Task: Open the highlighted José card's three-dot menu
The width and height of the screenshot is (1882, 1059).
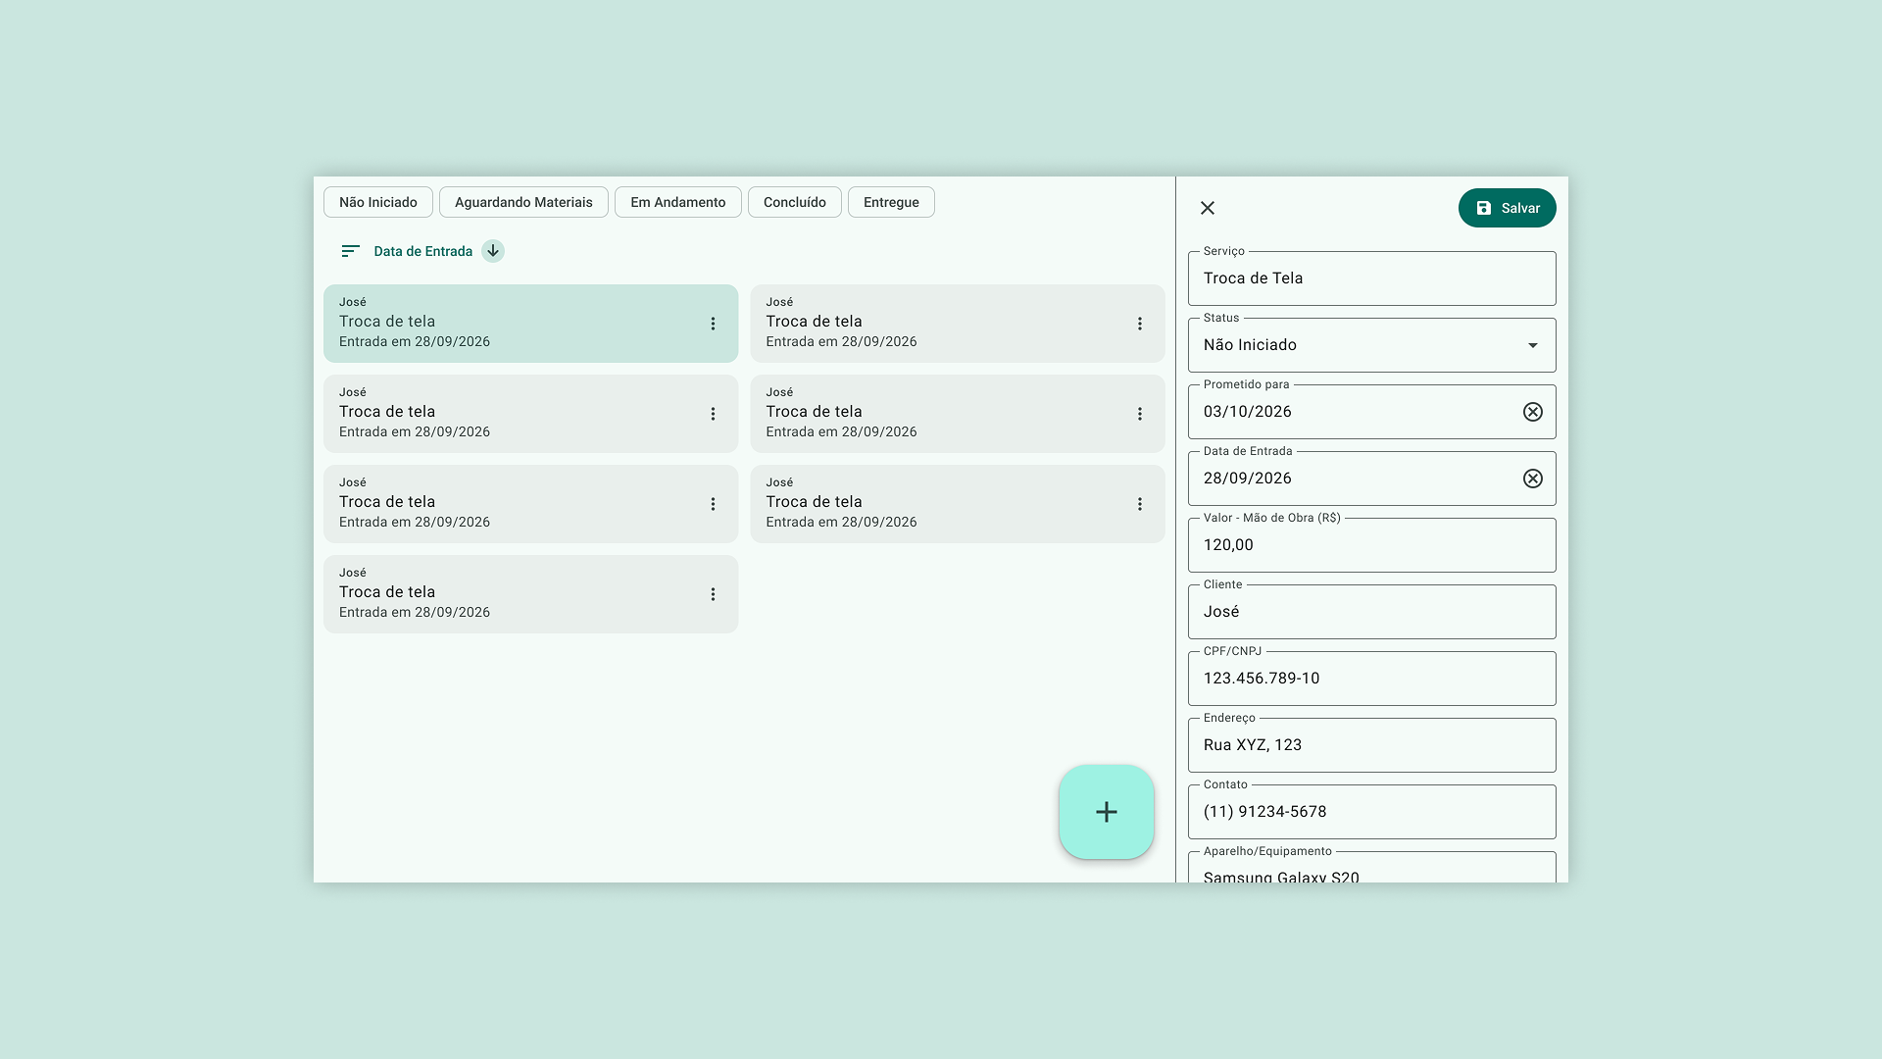Action: coord(713,324)
